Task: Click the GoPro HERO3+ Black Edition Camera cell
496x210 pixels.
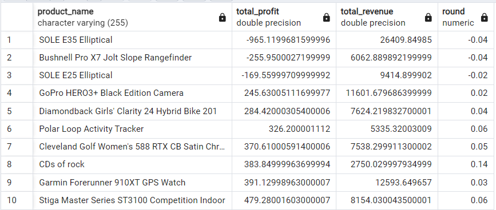Action: pyautogui.click(x=132, y=94)
